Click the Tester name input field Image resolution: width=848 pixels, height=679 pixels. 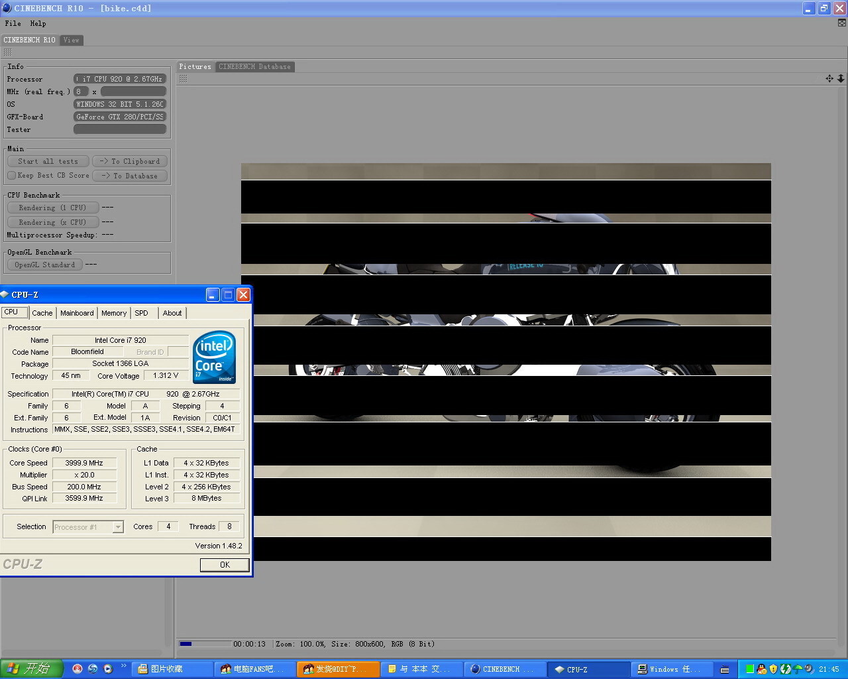[119, 130]
